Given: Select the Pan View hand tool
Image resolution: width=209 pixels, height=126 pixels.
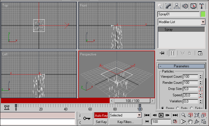Looking at the screenshot, I should [190, 122].
